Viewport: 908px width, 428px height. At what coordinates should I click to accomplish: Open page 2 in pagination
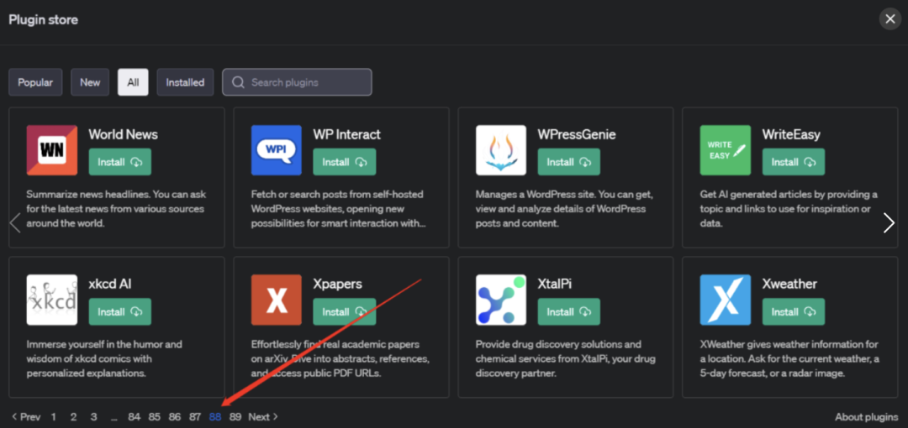coord(73,416)
